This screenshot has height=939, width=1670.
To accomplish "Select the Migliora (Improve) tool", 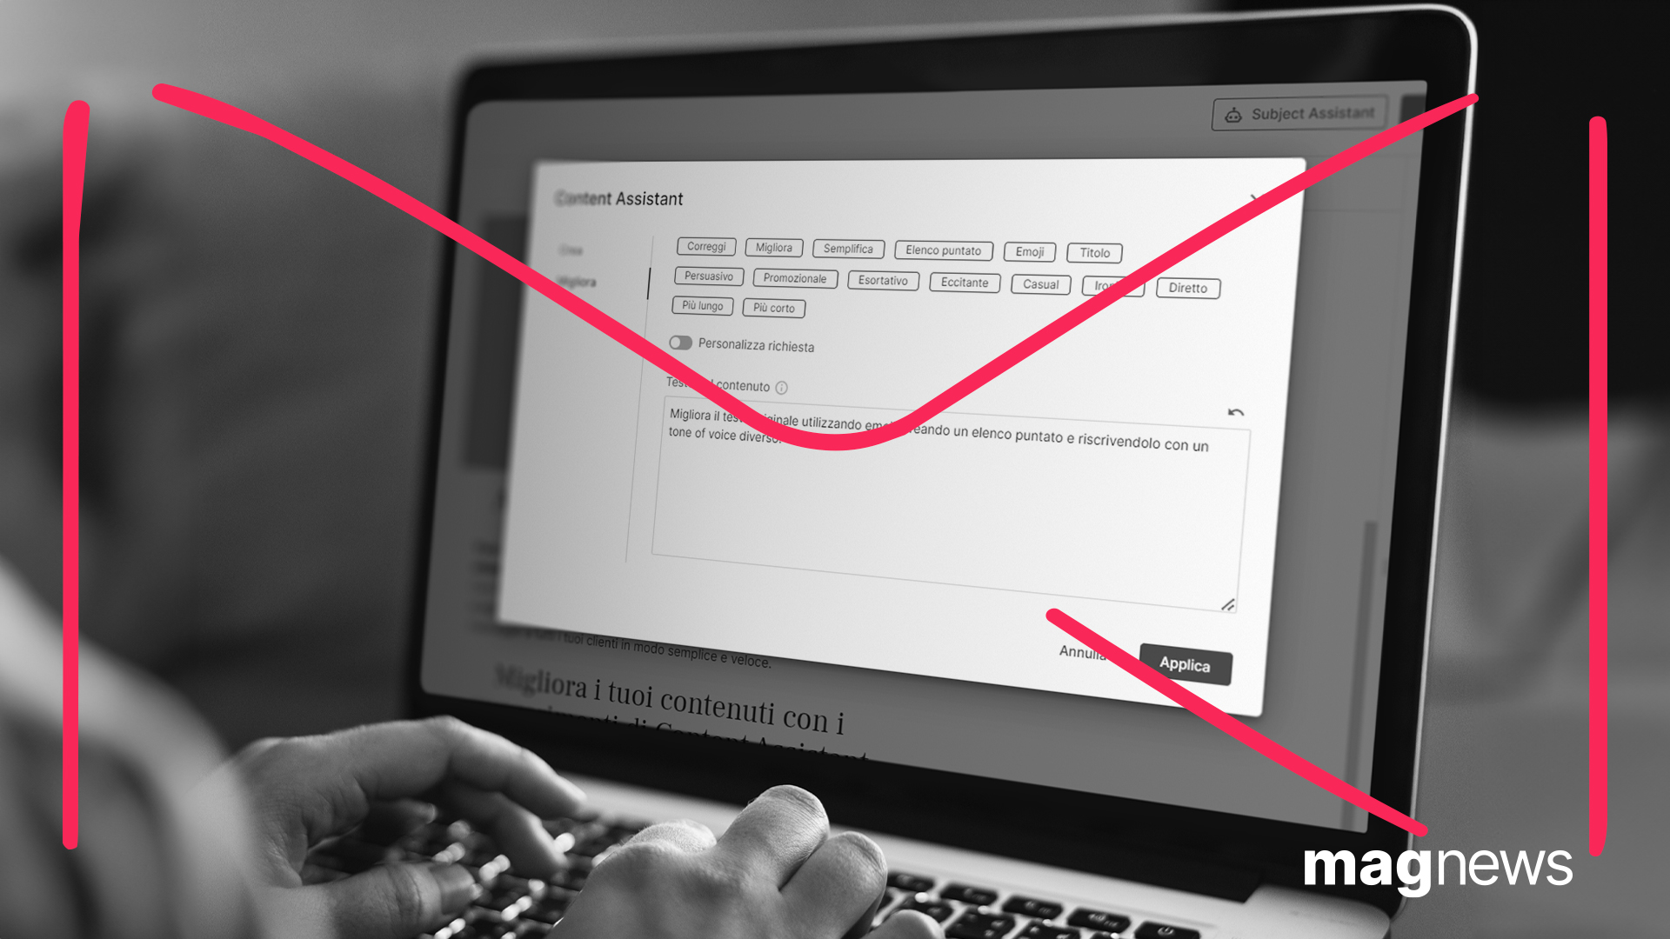I will (775, 250).
